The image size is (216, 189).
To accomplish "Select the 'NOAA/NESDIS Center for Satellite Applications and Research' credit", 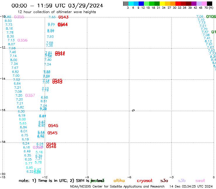I will [x=117, y=187].
